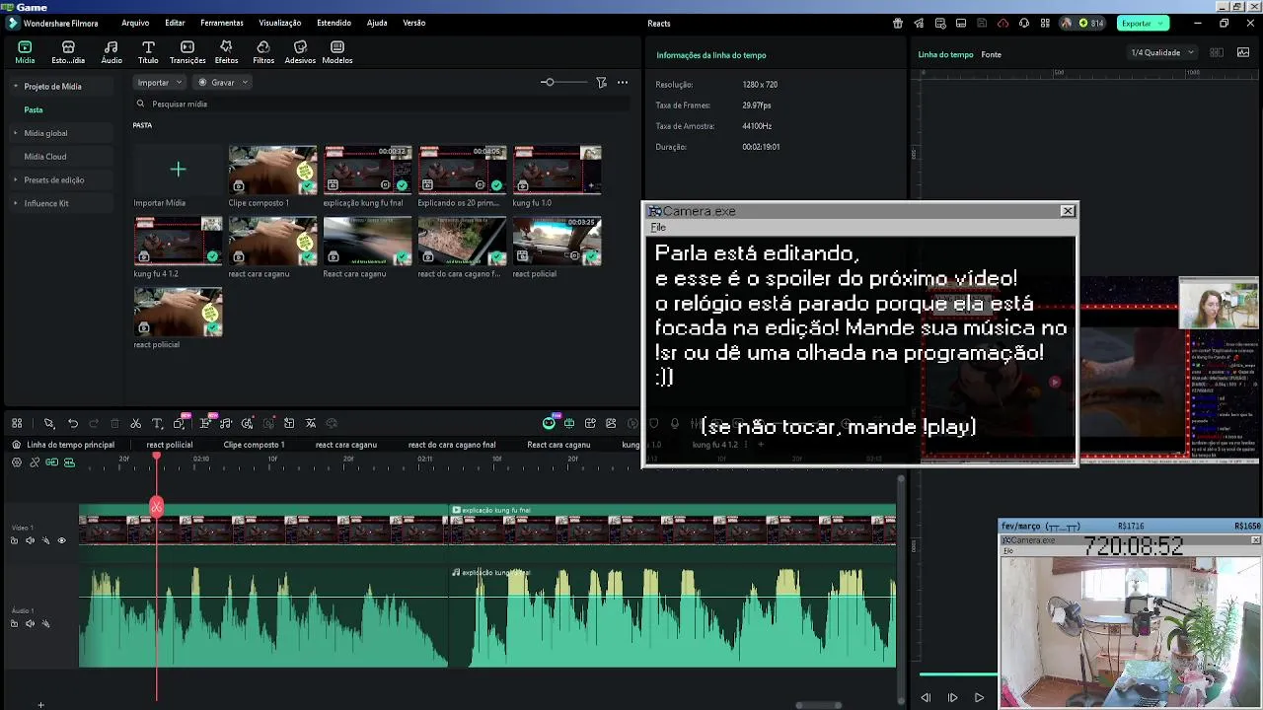This screenshot has height=710, width=1263.
Task: Expand the Projeto de Mídia tree
Action: tap(16, 87)
